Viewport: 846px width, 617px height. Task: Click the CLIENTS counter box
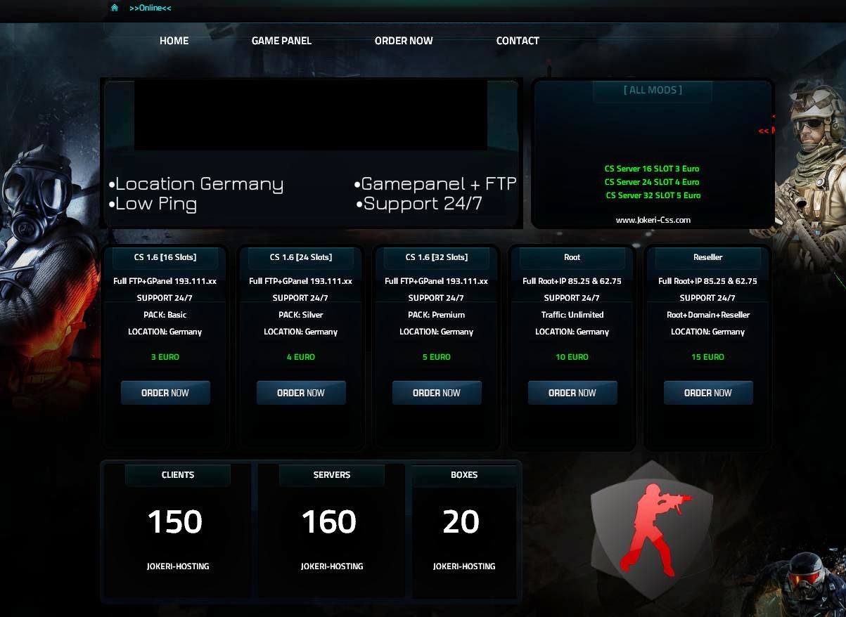tap(178, 530)
